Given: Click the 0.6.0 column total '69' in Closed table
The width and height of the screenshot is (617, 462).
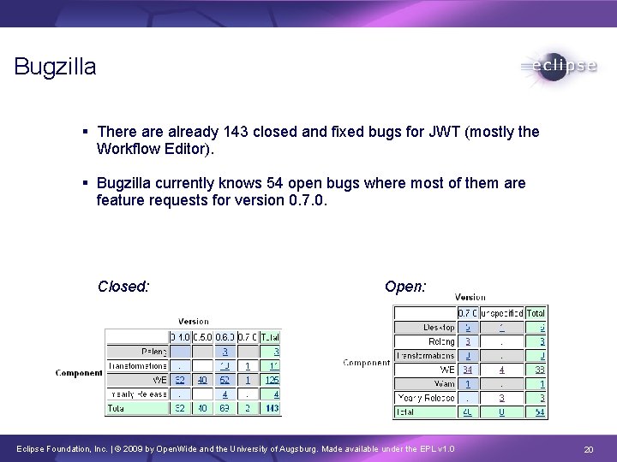Looking at the screenshot, I should (225, 408).
